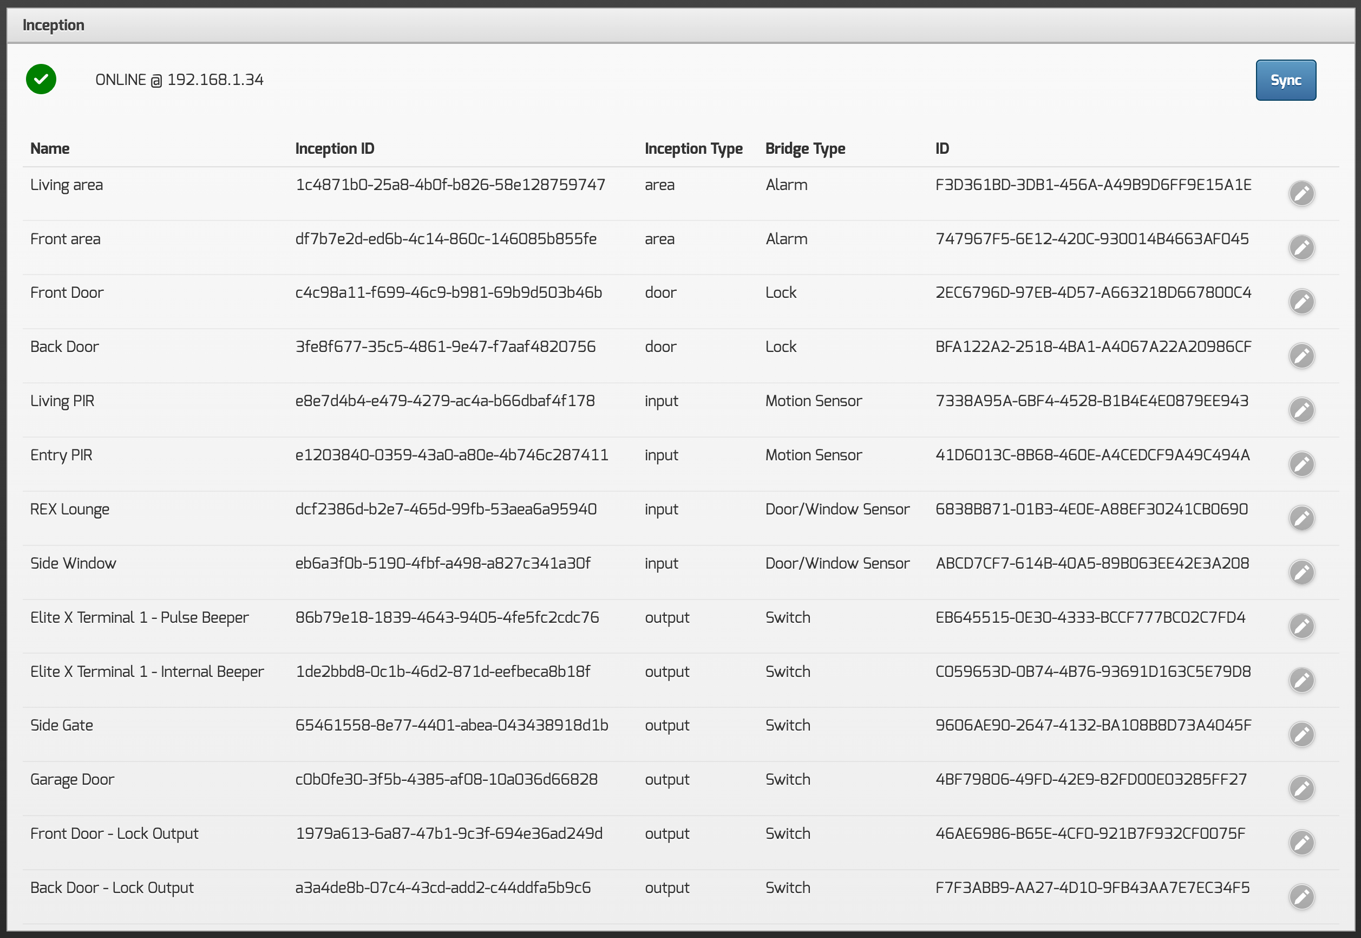Click the Inception ID column header
Viewport: 1361px width, 938px height.
tap(334, 149)
